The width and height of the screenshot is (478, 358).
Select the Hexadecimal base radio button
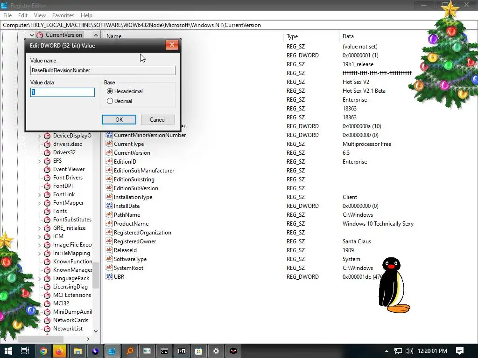(110, 91)
